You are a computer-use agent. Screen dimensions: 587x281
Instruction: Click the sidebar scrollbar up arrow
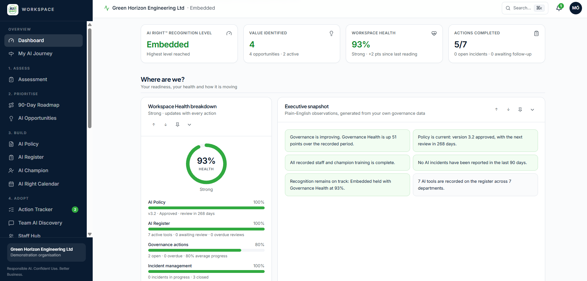click(90, 25)
